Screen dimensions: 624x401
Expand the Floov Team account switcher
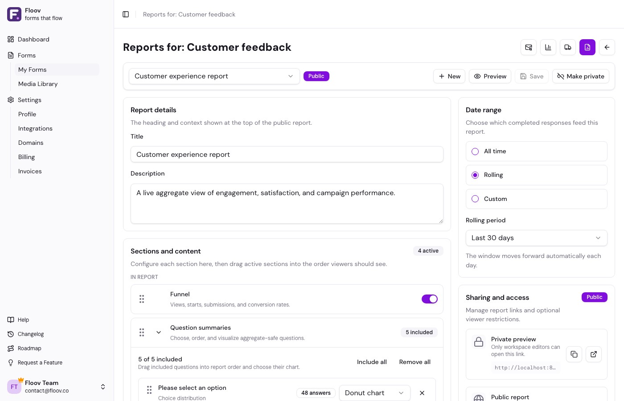coord(103,387)
